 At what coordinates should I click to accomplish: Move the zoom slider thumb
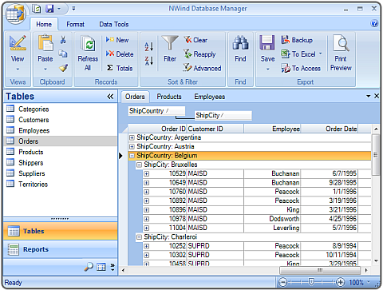tap(311, 282)
